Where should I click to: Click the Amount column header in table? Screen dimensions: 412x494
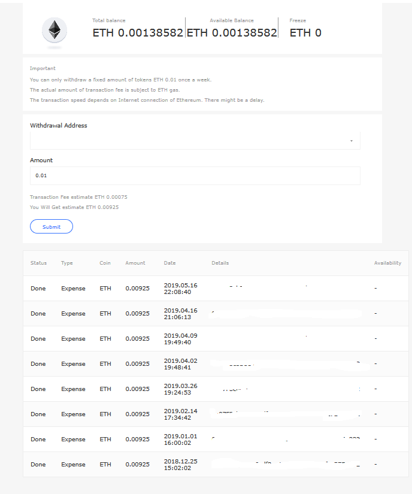coord(135,263)
